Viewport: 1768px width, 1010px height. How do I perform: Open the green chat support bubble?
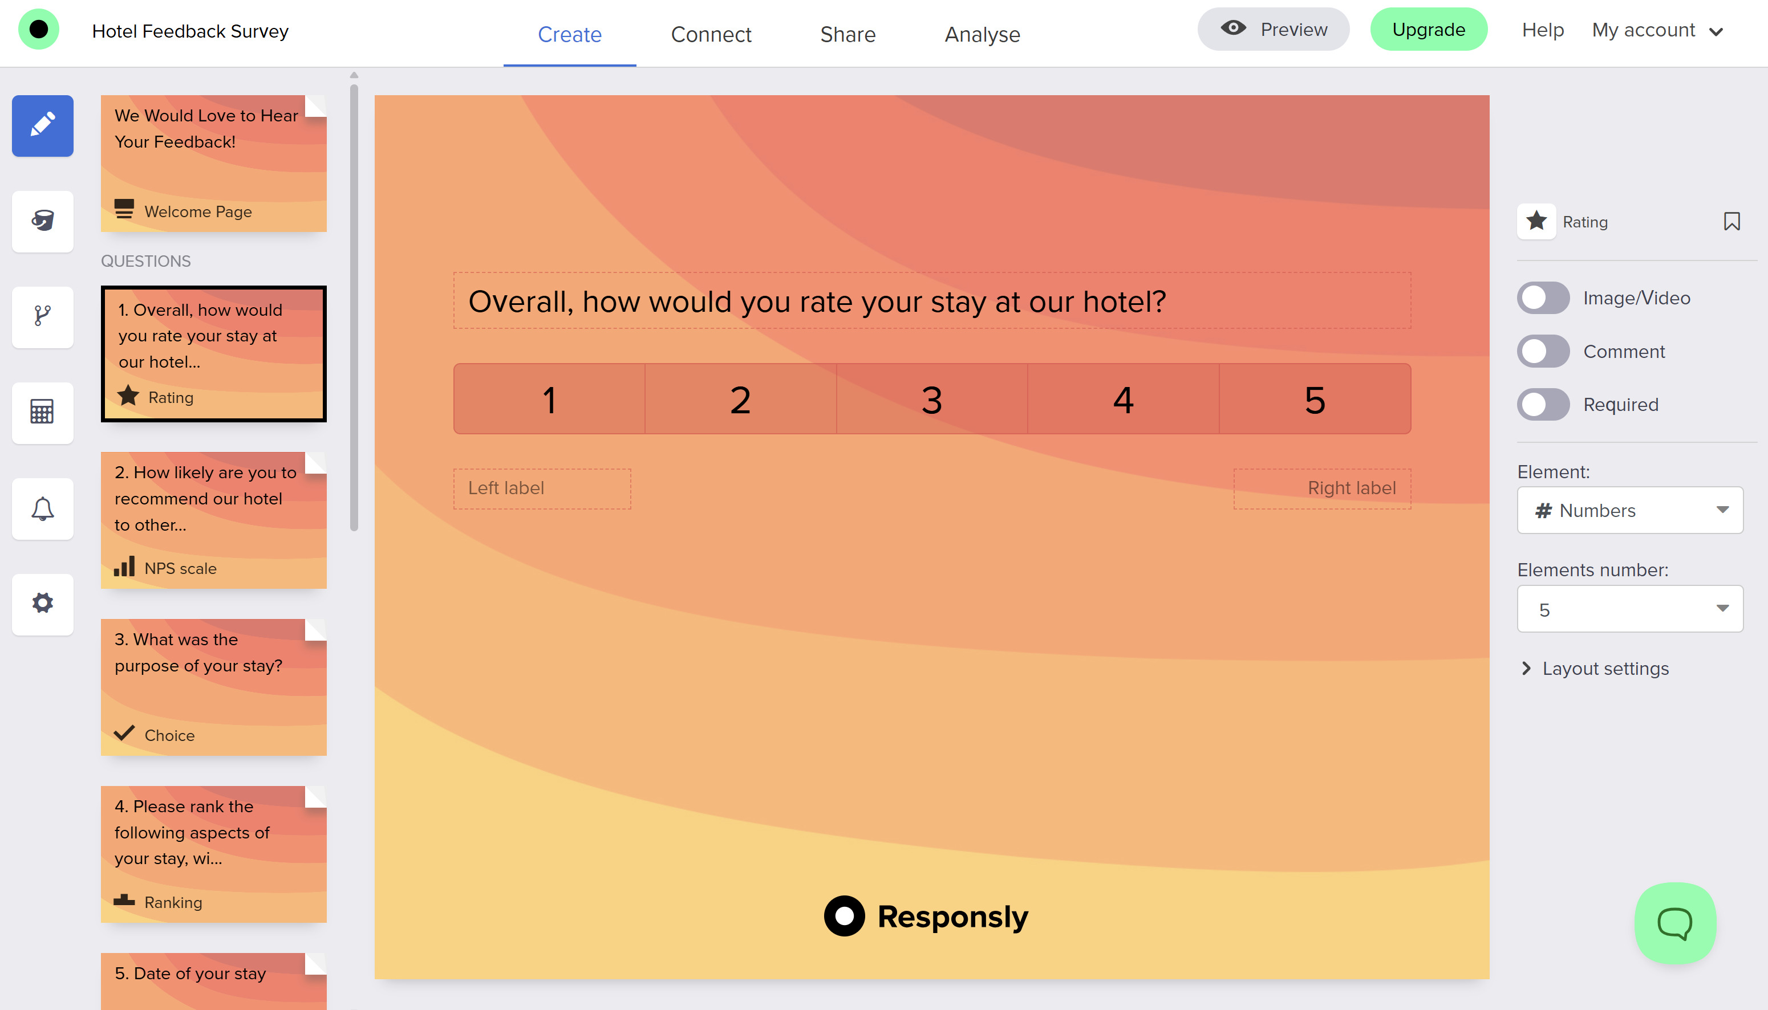(1675, 923)
